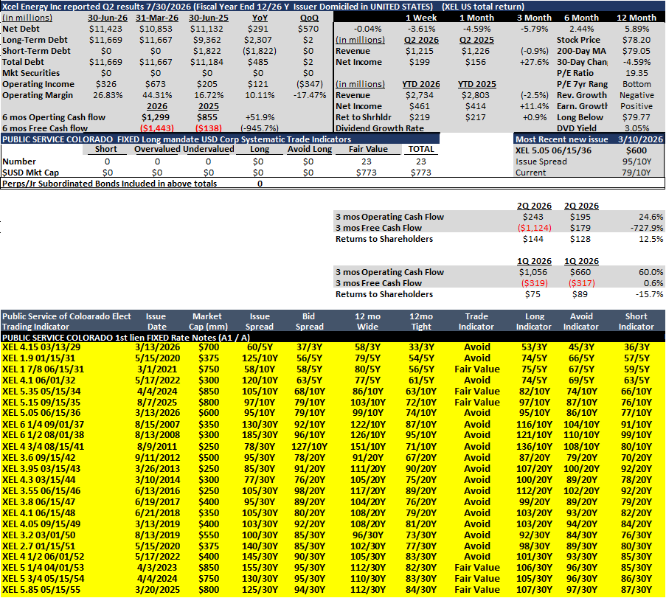Click the Most Recent new issue header
The width and height of the screenshot is (666, 598).
(561, 139)
